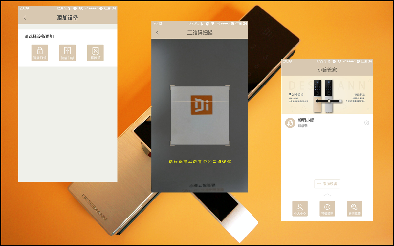Open 安装维修 installation and repair

tap(354, 209)
